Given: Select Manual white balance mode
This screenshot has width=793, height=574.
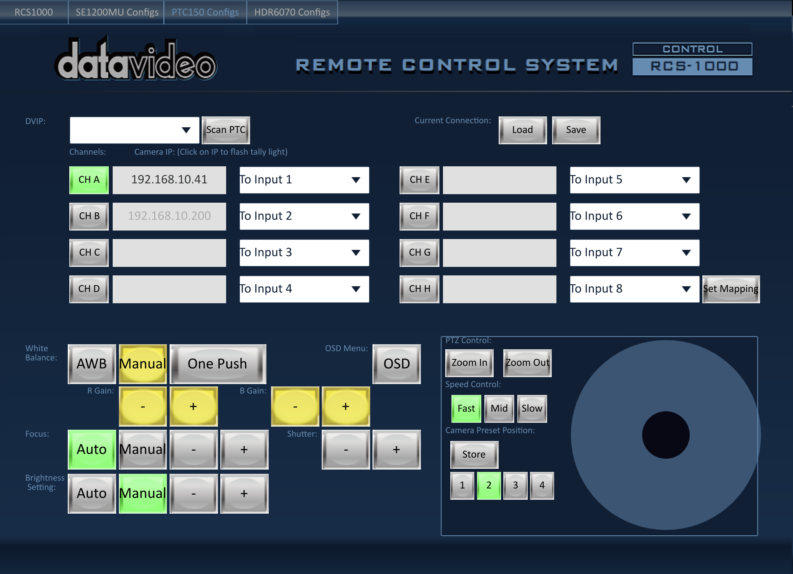Looking at the screenshot, I should 143,364.
